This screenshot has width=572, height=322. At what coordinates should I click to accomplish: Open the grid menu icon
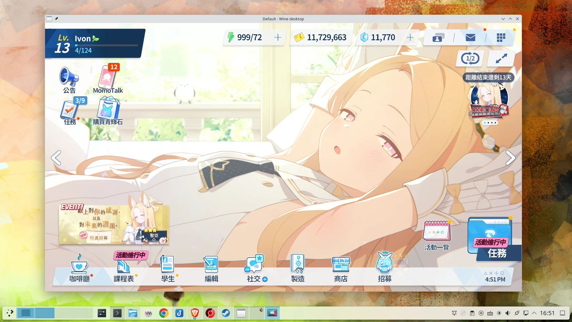click(501, 38)
